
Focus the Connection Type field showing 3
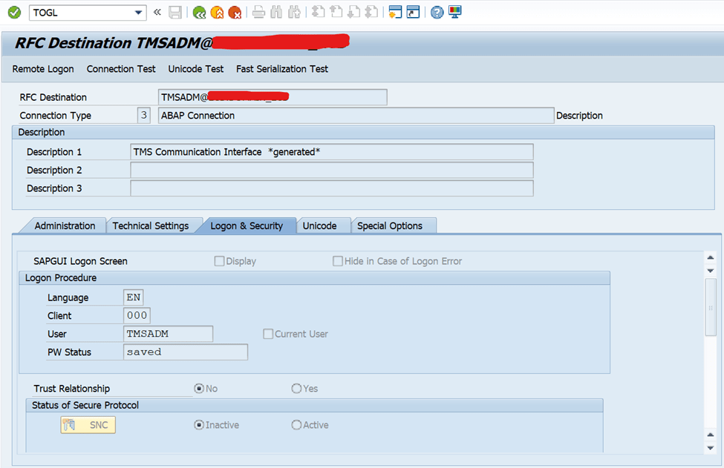[x=143, y=115]
